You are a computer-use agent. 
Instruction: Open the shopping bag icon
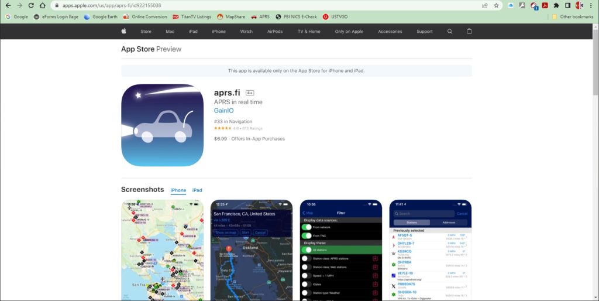click(469, 32)
